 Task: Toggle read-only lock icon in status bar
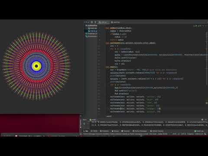[x=205, y=134]
